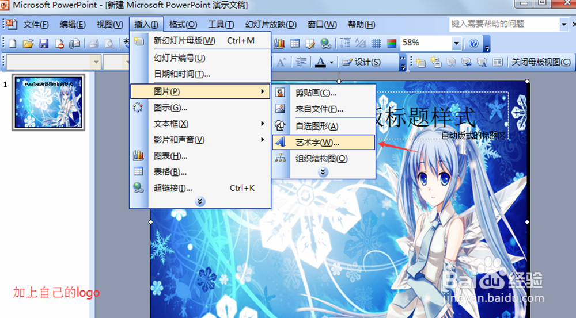The image size is (576, 318).
Task: Open the Tools (工具) menu
Action: [221, 25]
